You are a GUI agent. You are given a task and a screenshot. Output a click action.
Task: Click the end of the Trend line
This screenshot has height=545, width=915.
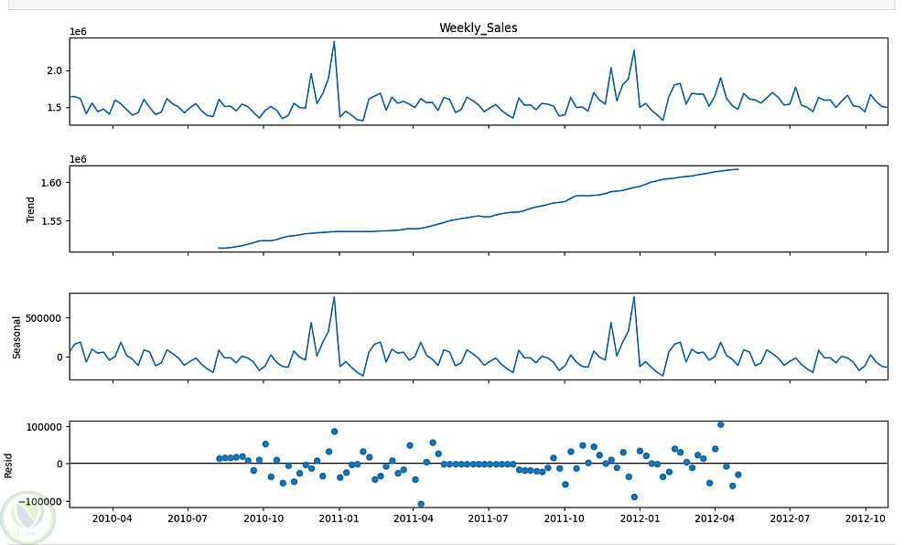click(x=738, y=169)
